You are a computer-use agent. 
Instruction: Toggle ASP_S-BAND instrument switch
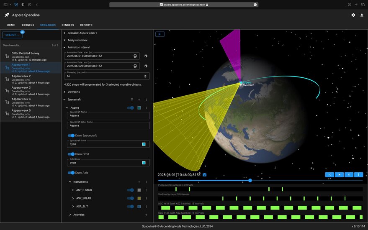[x=130, y=190]
